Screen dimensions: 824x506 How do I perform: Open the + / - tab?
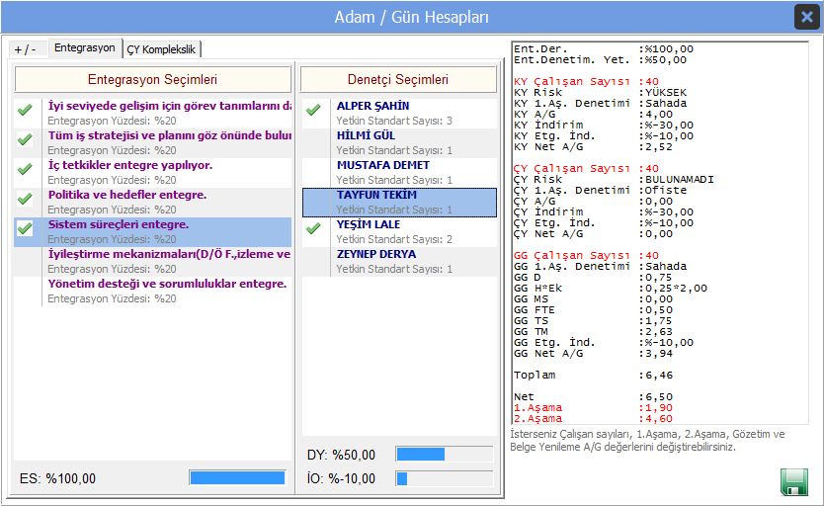26,49
